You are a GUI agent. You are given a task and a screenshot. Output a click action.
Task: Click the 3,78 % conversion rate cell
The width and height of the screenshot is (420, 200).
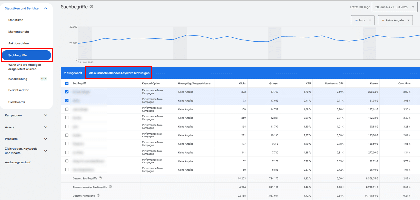[406, 161]
